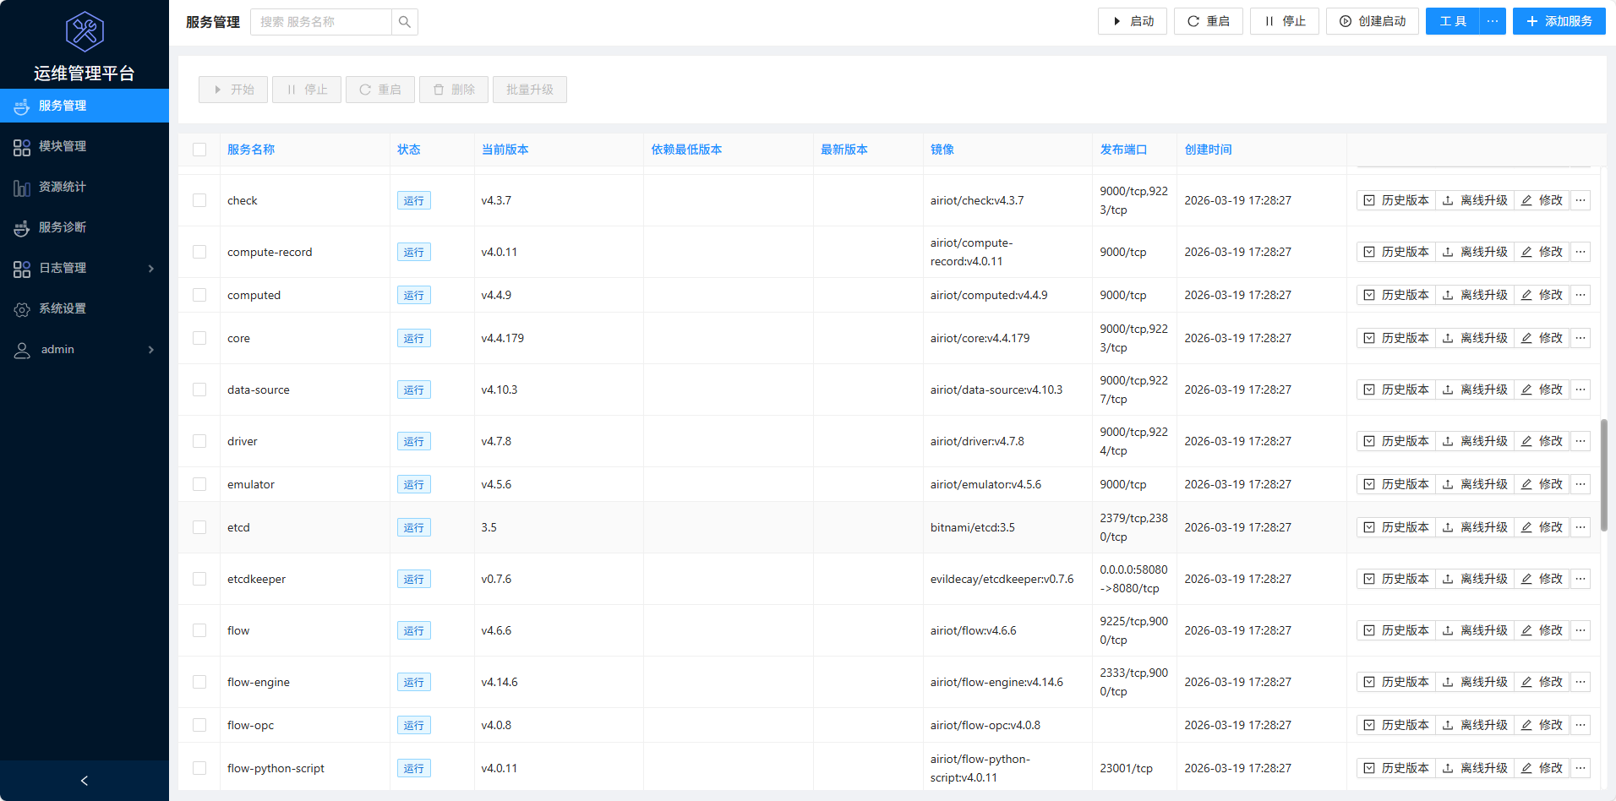Click inside the service name search field
The image size is (1616, 801).
tap(321, 21)
